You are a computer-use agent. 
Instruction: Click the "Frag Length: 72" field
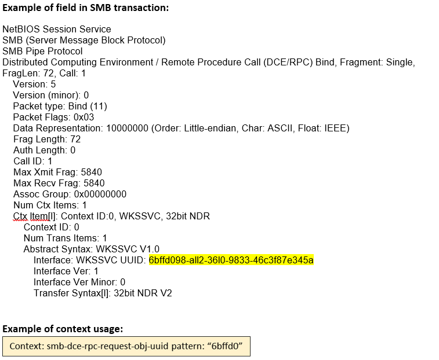coord(46,139)
